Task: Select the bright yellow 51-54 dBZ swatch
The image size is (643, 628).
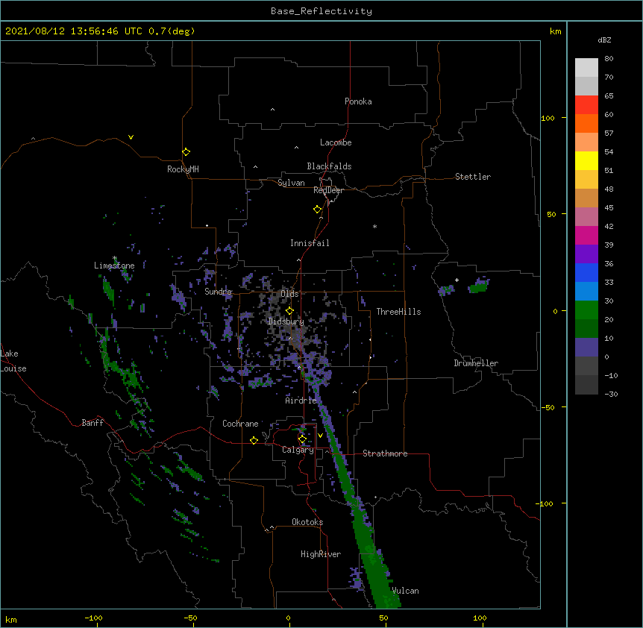Action: click(586, 160)
